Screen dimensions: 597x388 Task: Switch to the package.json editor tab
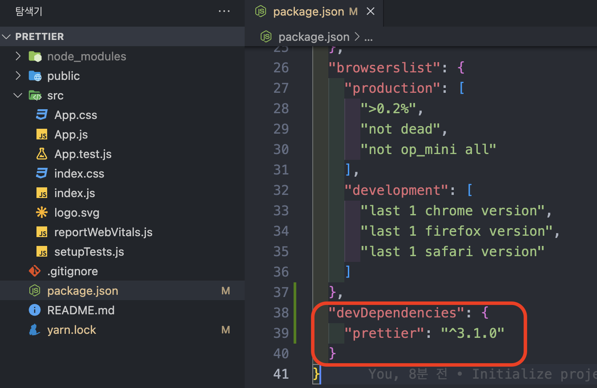click(314, 12)
